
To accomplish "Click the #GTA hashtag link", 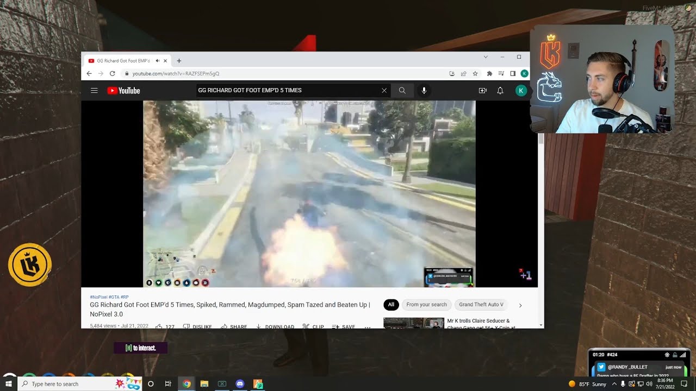I will point(114,297).
